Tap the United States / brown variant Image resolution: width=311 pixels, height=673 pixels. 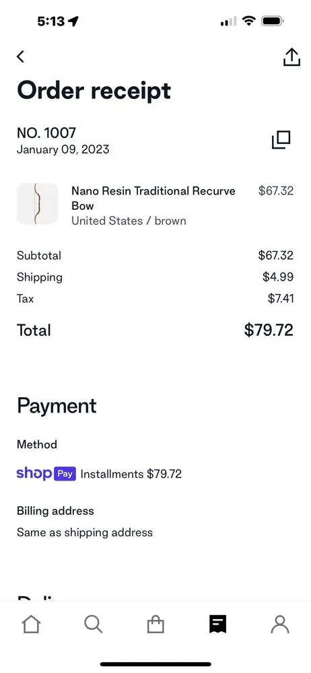point(129,221)
